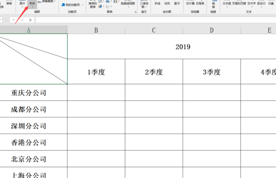Click the 链接 (Link) button
Viewport: 276px width, 178px height.
point(213,4)
